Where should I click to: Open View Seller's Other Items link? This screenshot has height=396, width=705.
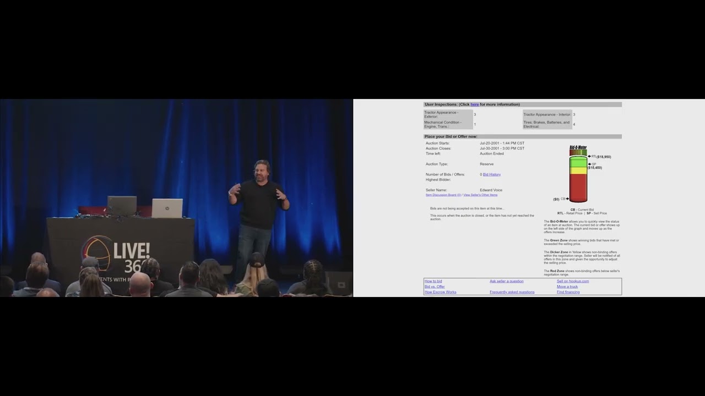[x=480, y=195]
